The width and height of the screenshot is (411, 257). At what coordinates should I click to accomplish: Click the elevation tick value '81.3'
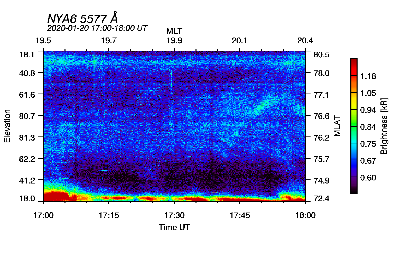tap(27, 137)
